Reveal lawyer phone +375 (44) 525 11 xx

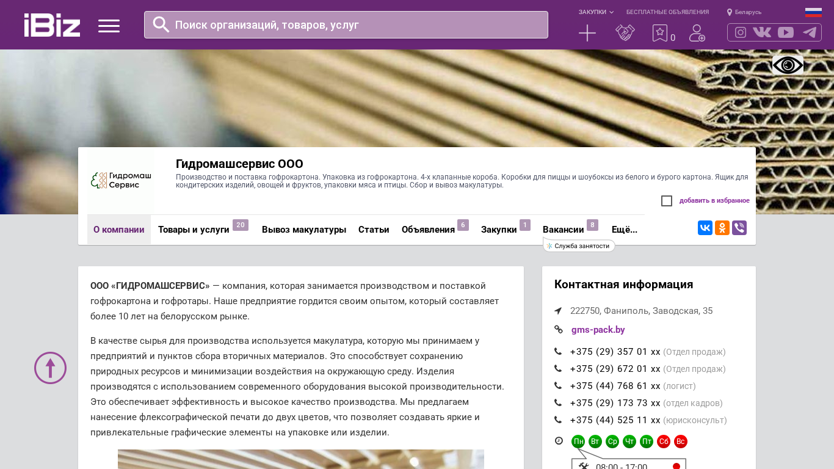615,420
